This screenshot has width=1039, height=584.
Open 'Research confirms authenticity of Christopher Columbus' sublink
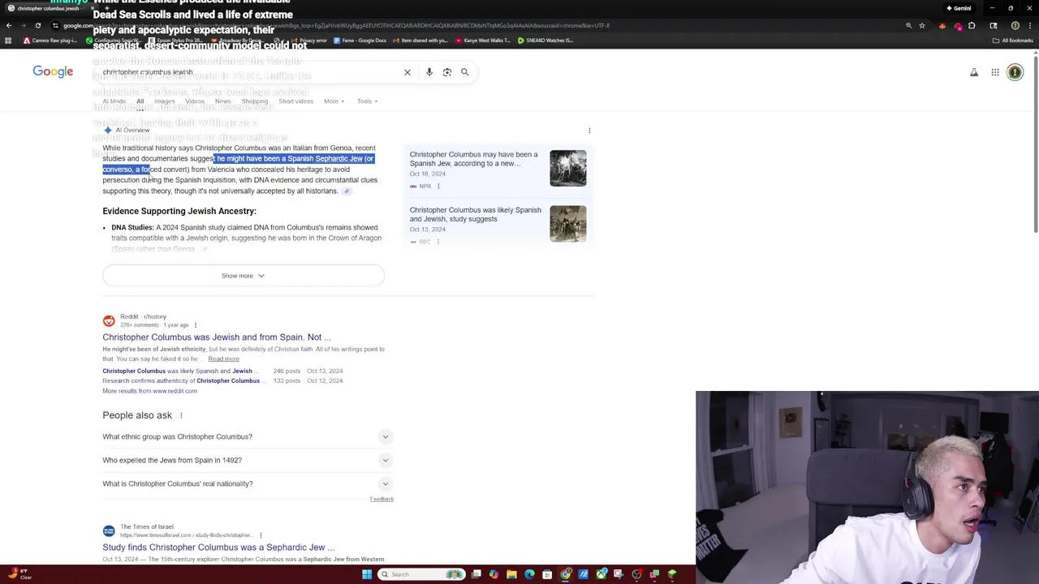181,380
